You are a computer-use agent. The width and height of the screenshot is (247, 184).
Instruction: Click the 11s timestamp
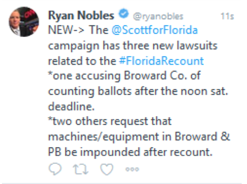(227, 16)
